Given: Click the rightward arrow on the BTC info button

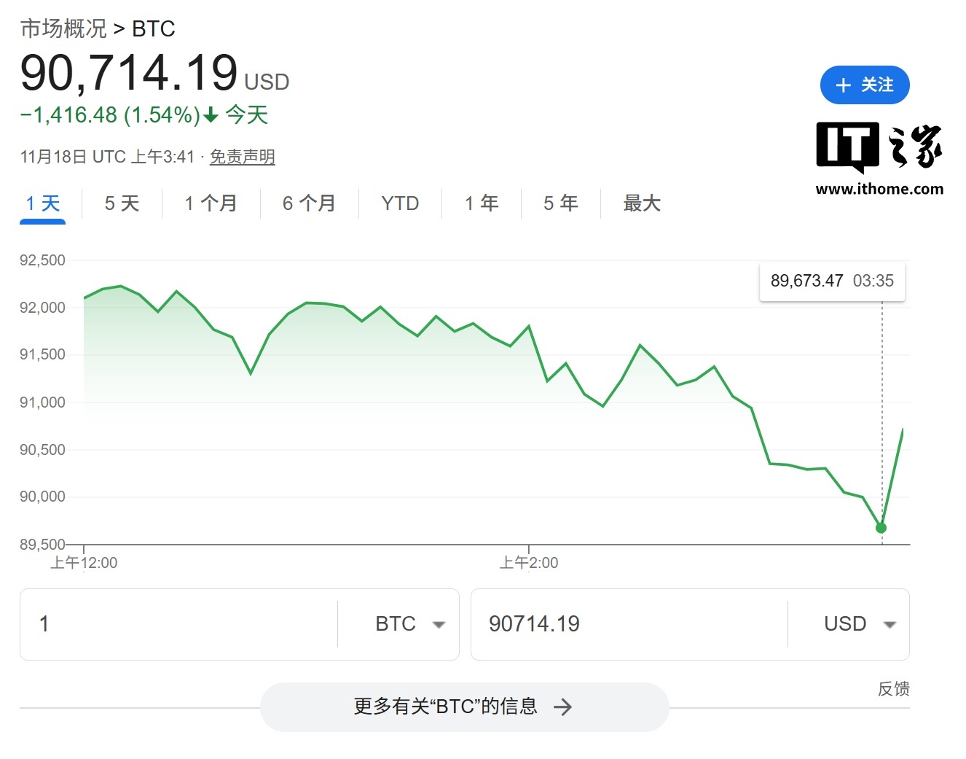Looking at the screenshot, I should click(563, 706).
